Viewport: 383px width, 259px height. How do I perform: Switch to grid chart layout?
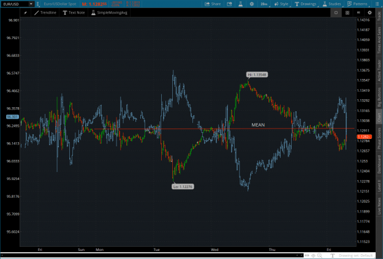(347, 13)
